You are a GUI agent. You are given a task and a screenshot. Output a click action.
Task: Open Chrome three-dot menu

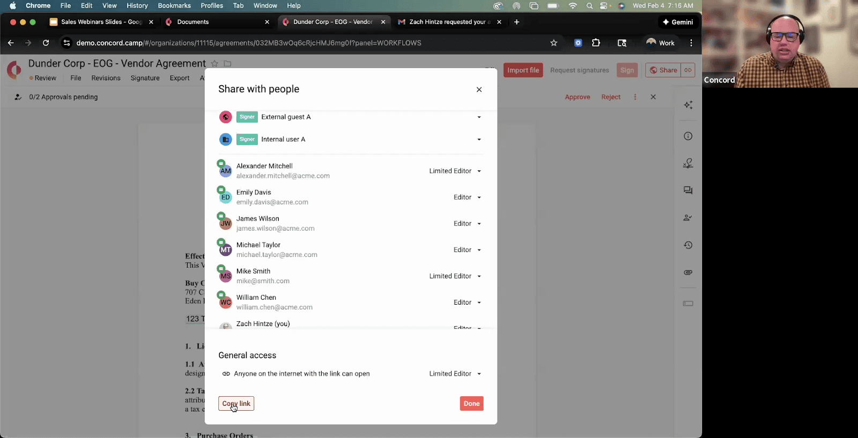pos(691,43)
